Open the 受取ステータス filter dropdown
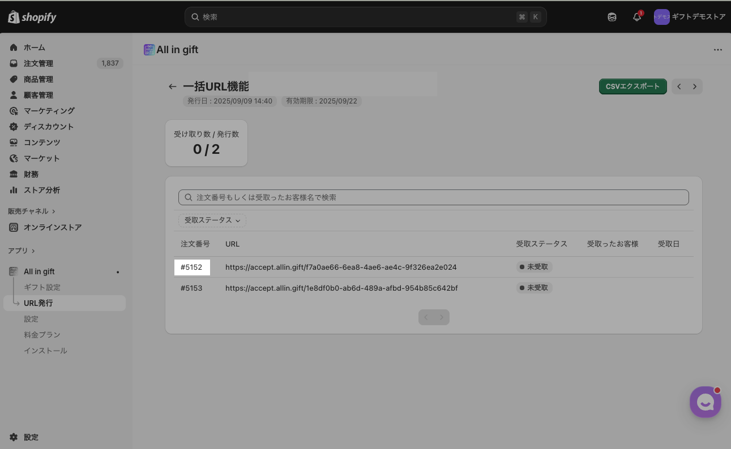 tap(212, 220)
